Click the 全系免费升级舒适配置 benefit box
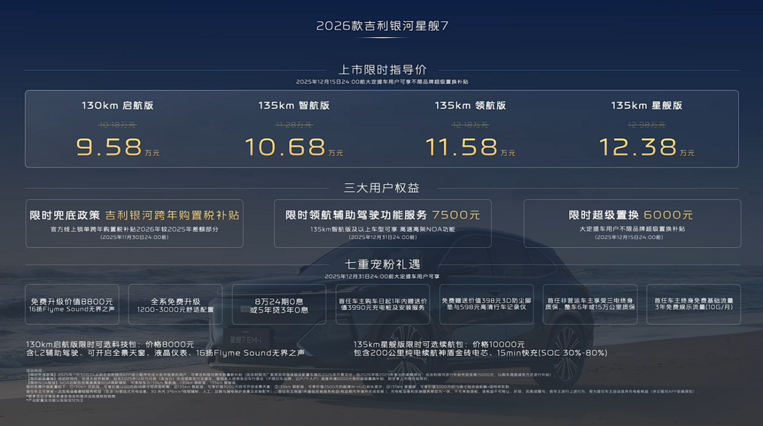 coord(175,305)
